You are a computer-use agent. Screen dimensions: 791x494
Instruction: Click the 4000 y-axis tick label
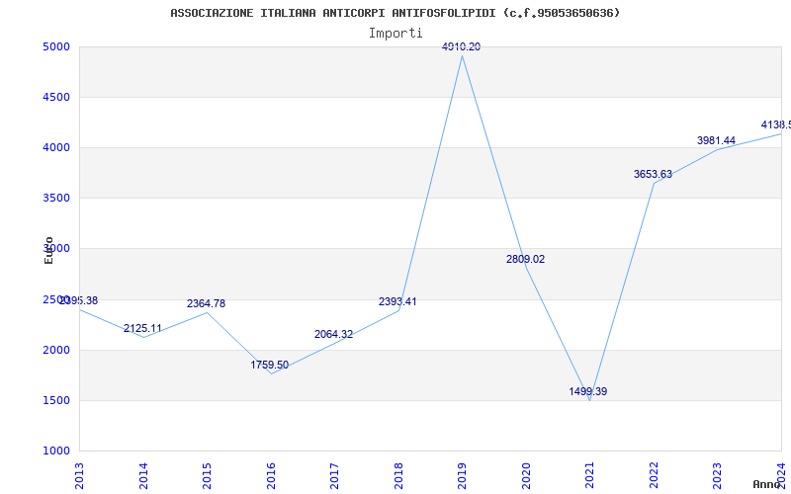click(54, 148)
